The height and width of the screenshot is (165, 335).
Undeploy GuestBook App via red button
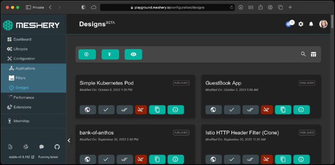[267, 110]
